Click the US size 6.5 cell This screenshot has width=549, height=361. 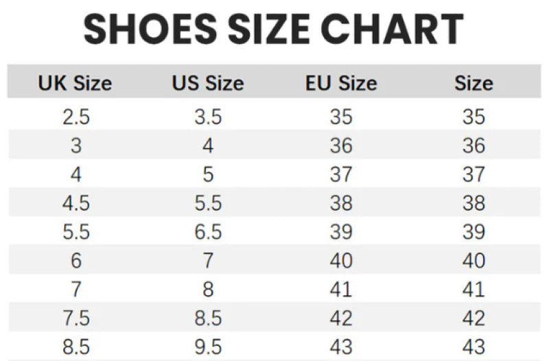[x=208, y=232]
